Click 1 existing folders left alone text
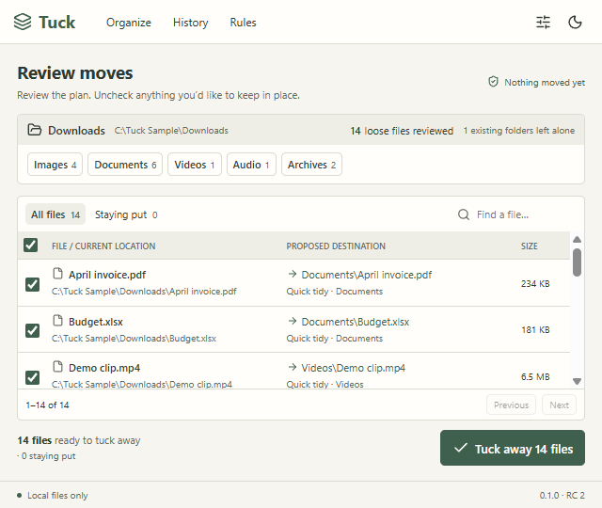This screenshot has width=602, height=508. (x=518, y=131)
